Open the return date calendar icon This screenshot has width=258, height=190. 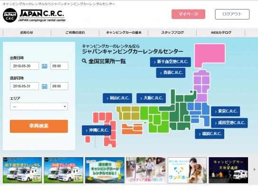click(45, 86)
